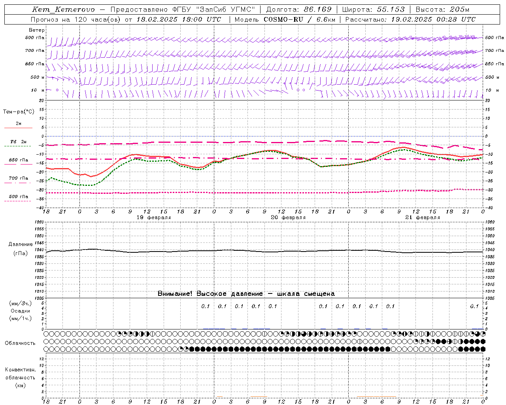
Task: Click the (гПа) unit under Давление
Action: coord(21,253)
